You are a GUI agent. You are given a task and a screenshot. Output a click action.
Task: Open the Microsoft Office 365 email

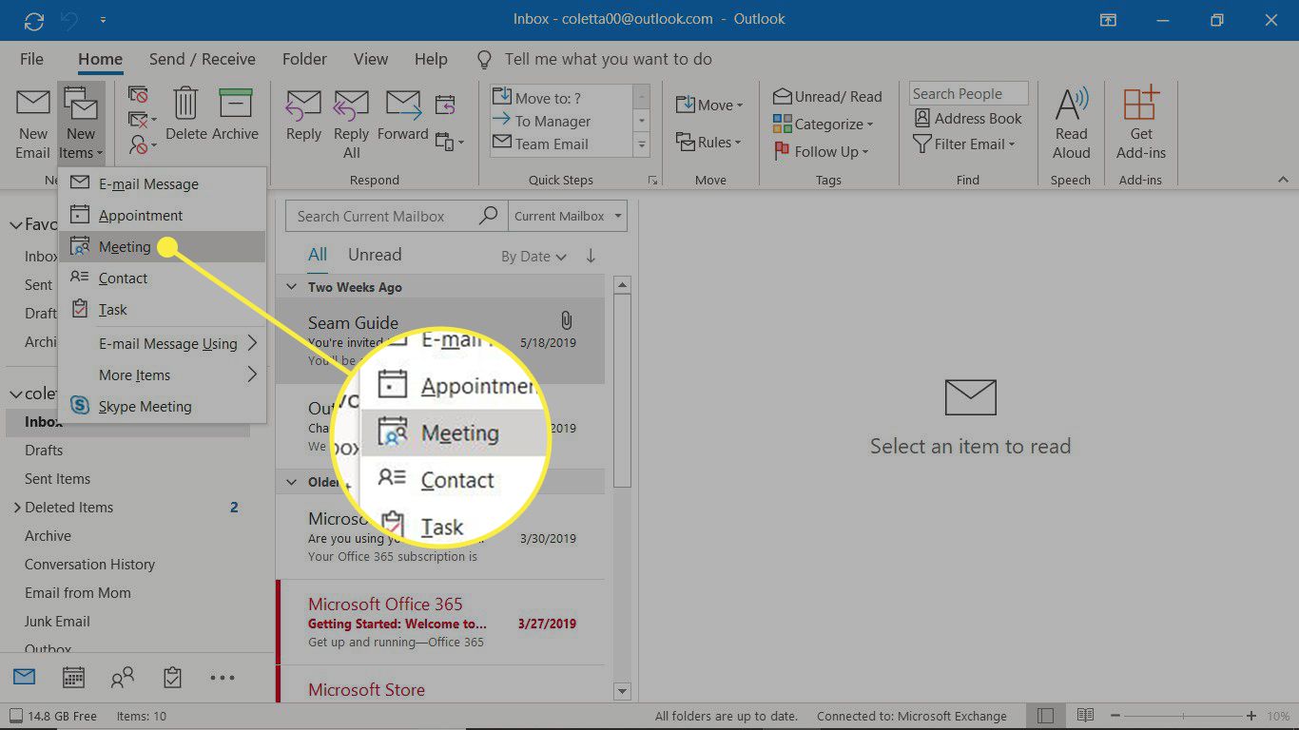pyautogui.click(x=440, y=622)
